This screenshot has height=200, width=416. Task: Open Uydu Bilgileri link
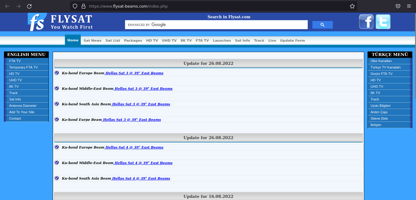[390, 106]
